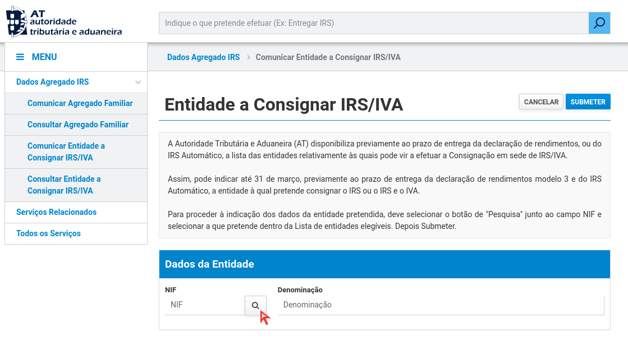Screen dimensions: 628x349
Task: Click the Comunicar Entidade a Consignar breadcrumb
Action: [328, 57]
